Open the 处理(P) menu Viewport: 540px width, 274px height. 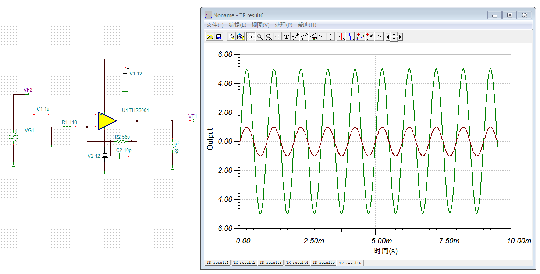tap(283, 25)
